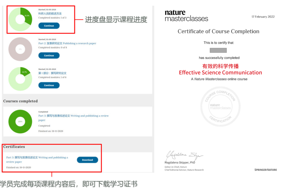Open the 科研人员的叙述方法 course link
Screen dimensions: 287x188
point(50,14)
